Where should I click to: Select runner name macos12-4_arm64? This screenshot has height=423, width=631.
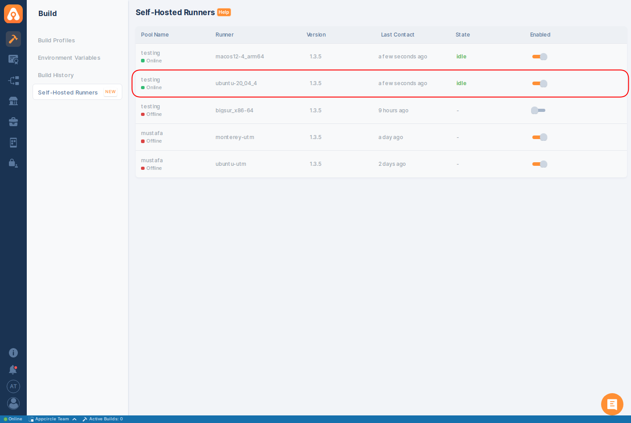(x=240, y=57)
